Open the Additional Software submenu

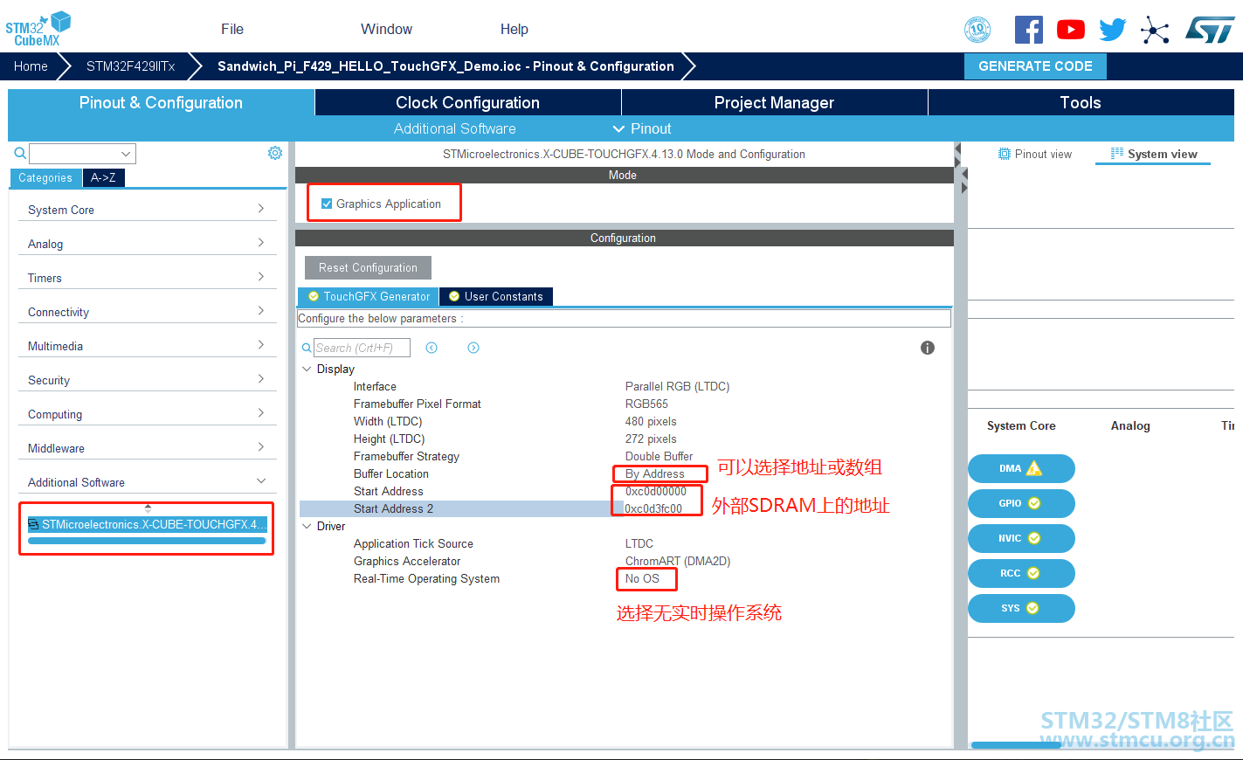454,128
